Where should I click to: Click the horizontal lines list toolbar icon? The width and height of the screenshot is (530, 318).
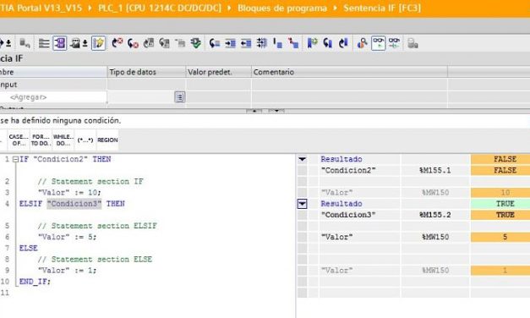(x=44, y=43)
